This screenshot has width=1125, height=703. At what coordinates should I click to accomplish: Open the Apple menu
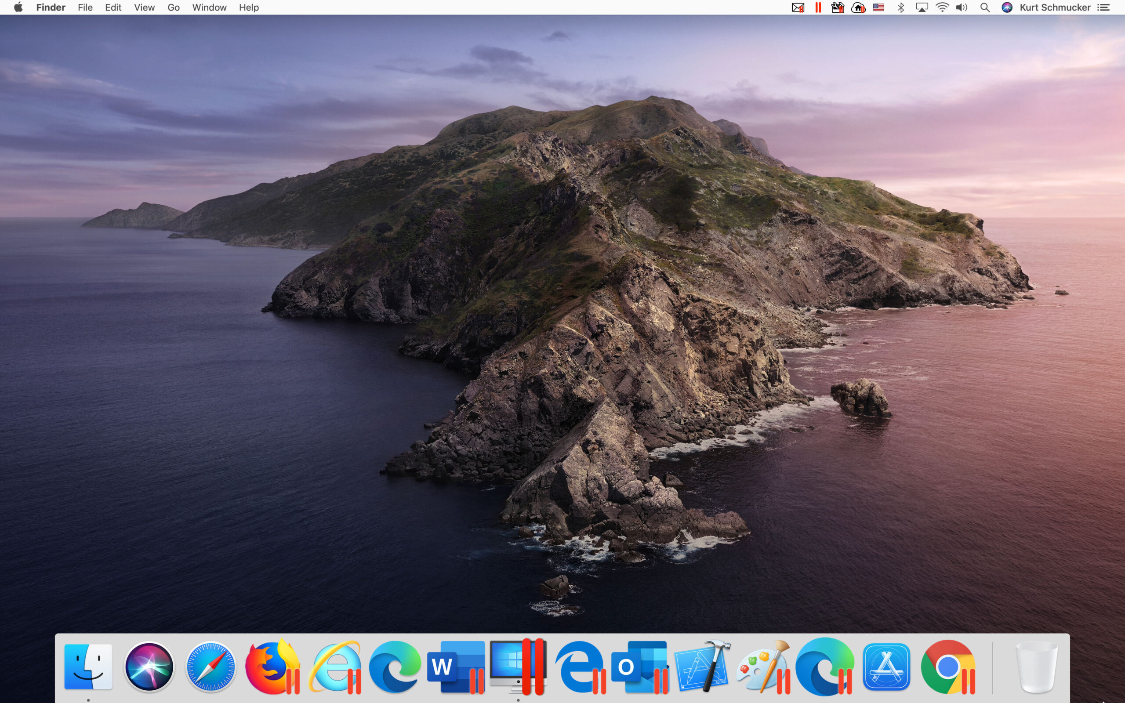[x=18, y=7]
